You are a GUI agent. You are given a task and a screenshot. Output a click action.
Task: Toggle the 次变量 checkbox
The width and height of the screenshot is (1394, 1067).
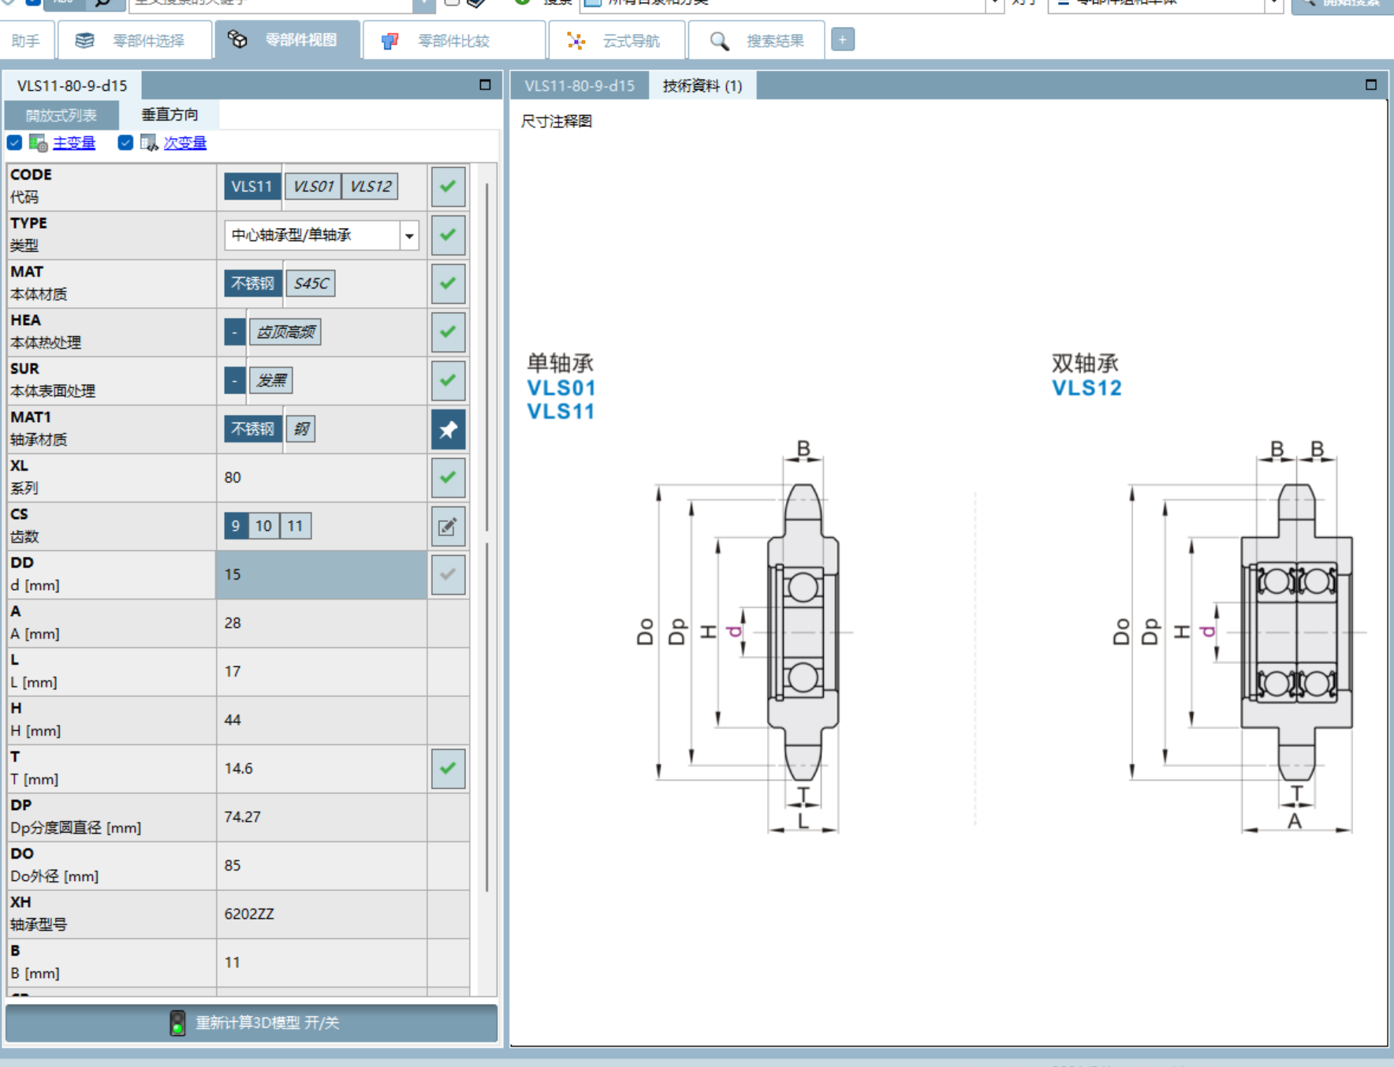point(125,143)
